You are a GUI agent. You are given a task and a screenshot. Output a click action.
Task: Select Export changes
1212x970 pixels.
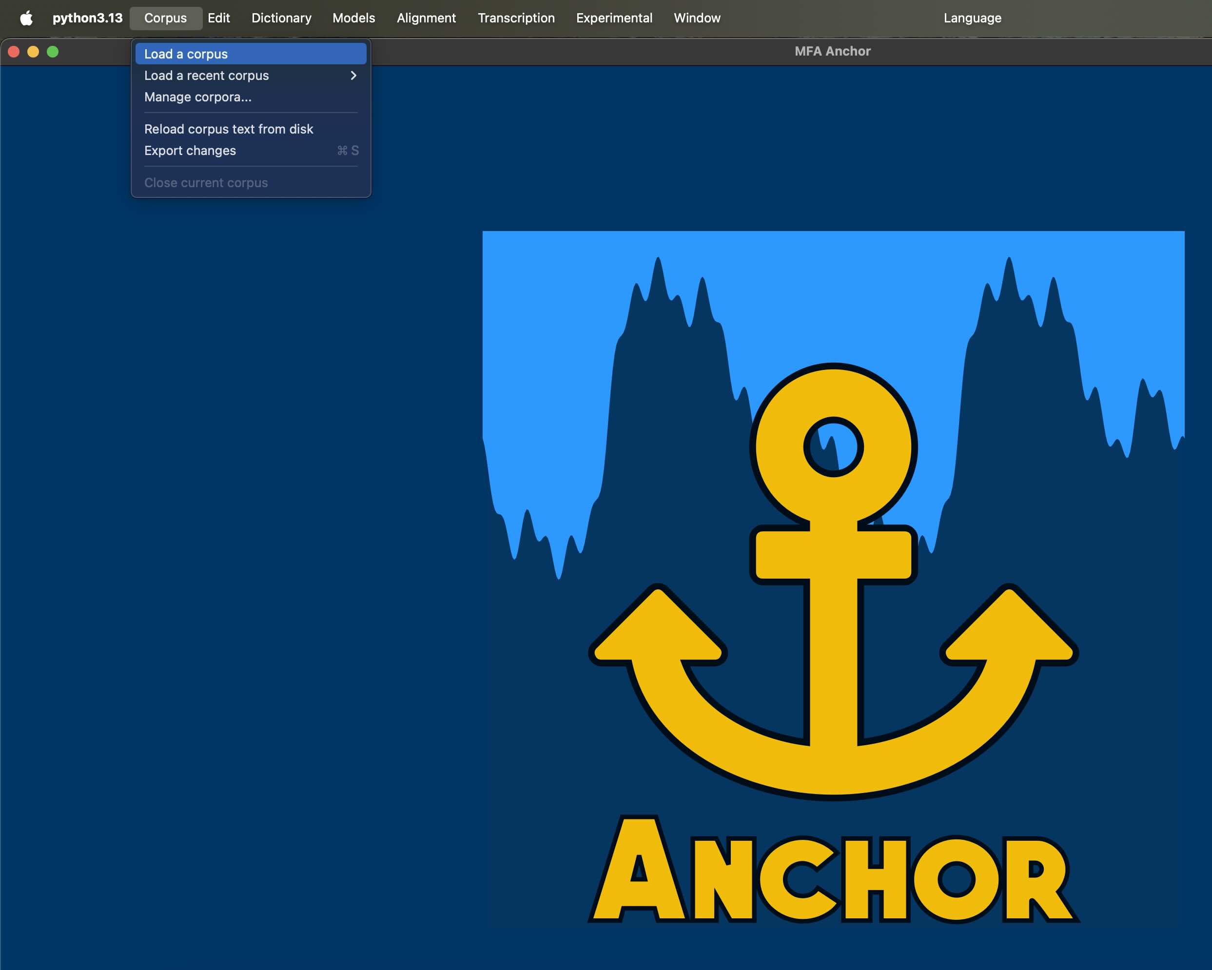251,150
